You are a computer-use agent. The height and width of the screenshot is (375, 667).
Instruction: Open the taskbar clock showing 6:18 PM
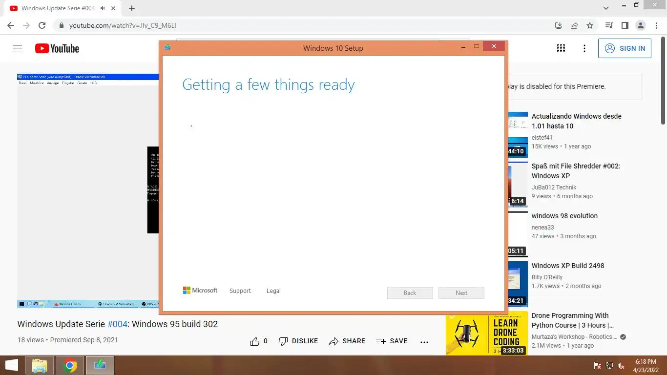tap(646, 366)
